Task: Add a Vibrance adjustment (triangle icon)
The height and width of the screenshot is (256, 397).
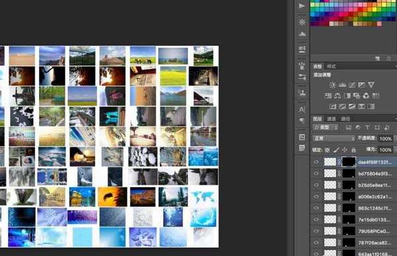Action: [x=371, y=85]
